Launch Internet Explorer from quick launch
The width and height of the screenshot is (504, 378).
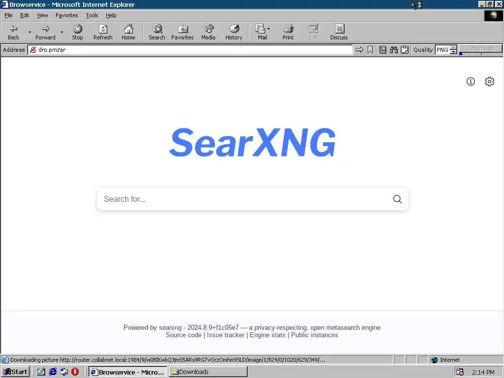coord(53,372)
